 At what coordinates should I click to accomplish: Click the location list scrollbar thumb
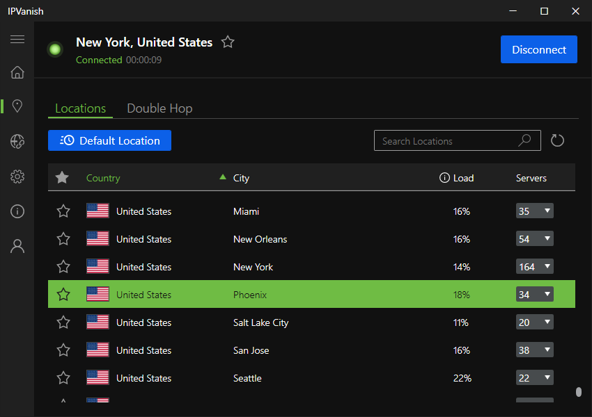click(x=578, y=392)
